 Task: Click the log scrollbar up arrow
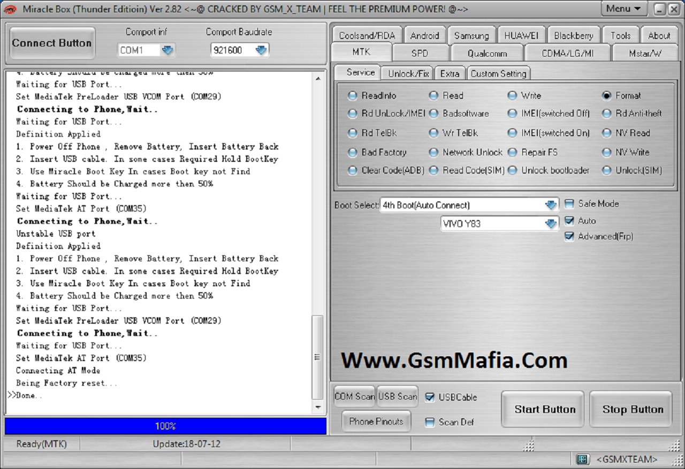tap(318, 78)
